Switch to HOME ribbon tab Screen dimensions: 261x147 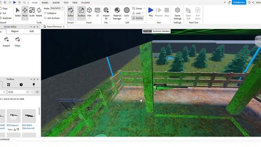coord(35,3)
